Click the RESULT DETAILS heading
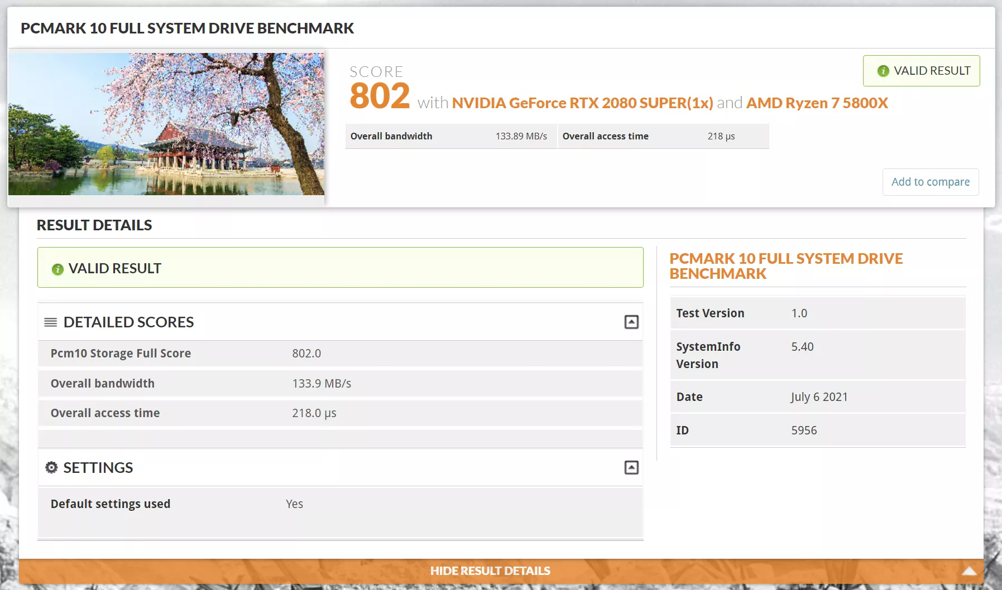 [94, 225]
